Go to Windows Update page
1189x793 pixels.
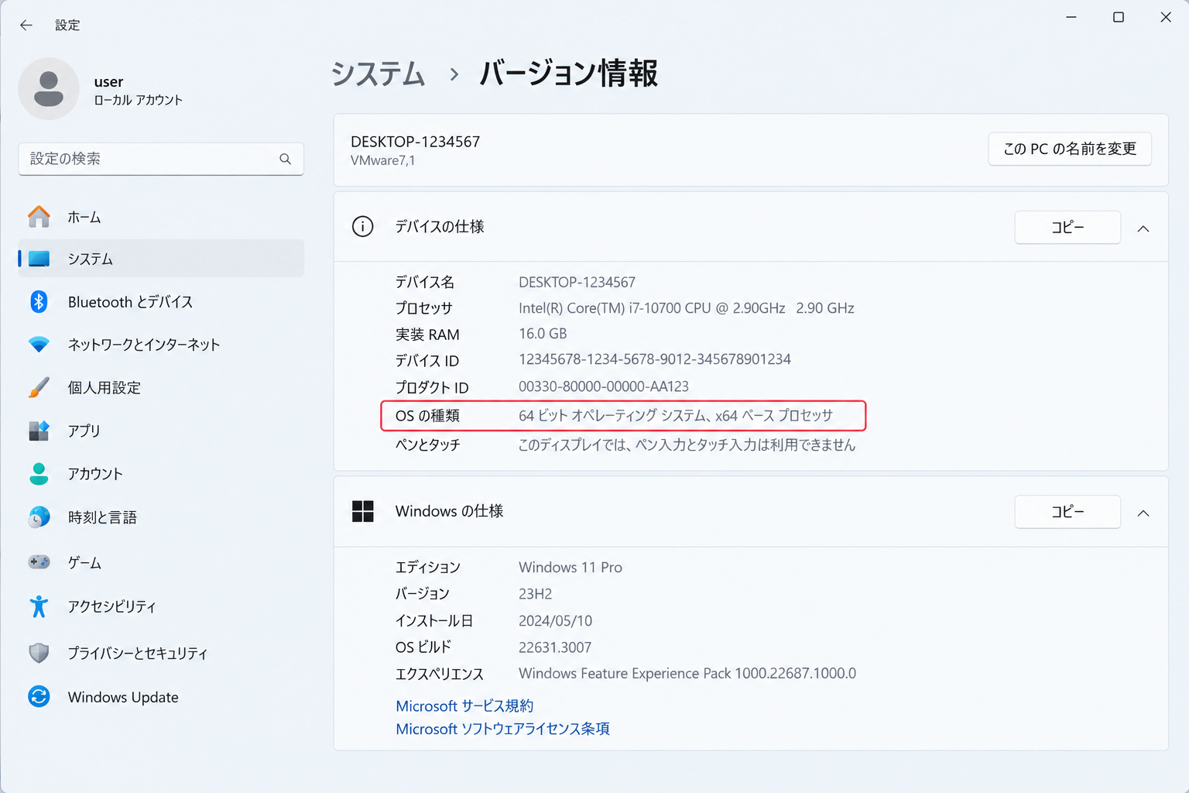pos(161,697)
